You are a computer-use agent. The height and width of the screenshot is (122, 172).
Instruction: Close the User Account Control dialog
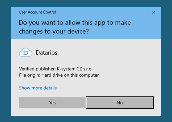[153, 12]
